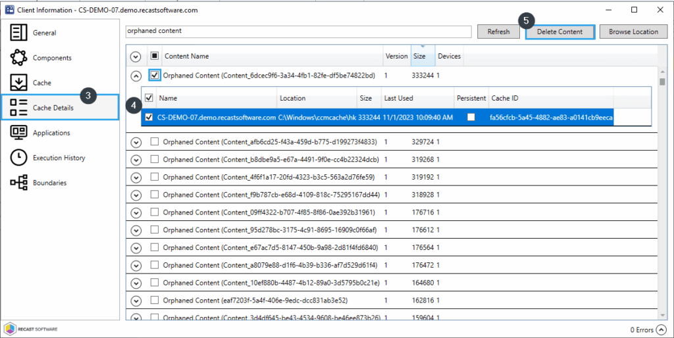Screen dimensions: 674x338
Task: Sort by the Size column header
Action: tap(421, 57)
